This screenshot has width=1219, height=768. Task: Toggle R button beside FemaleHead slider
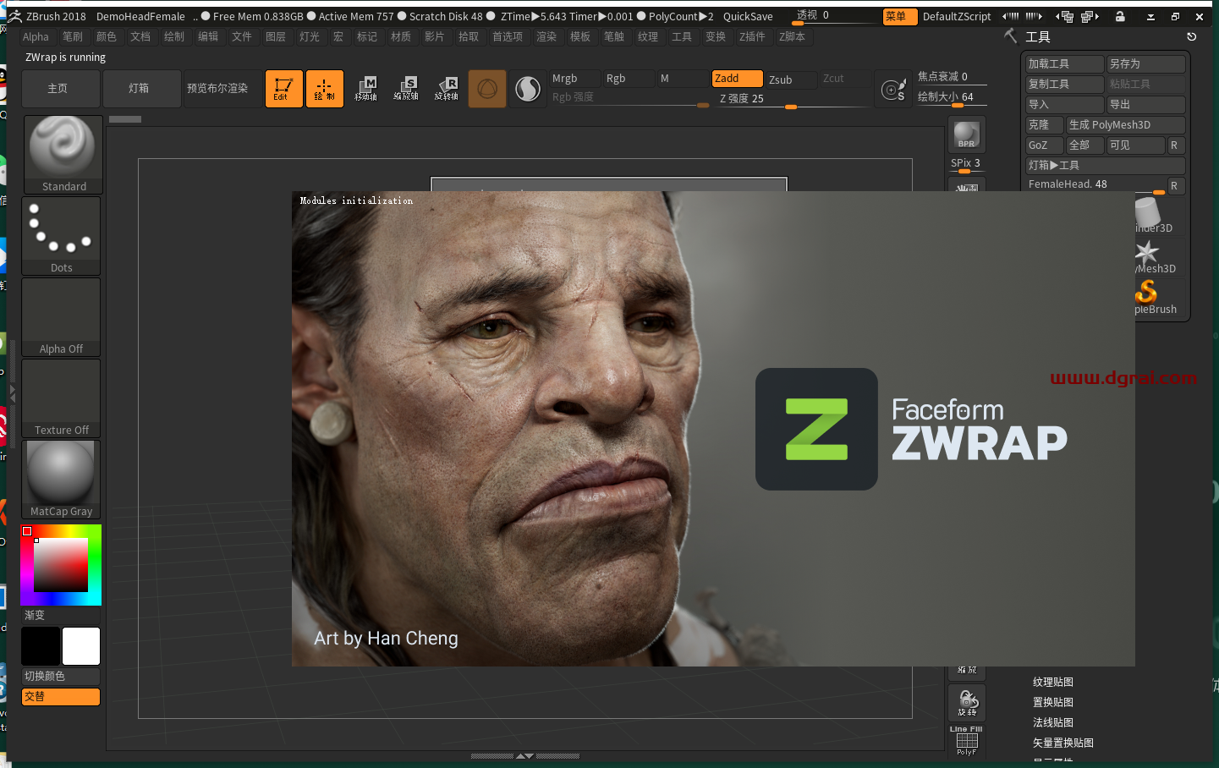pos(1174,185)
